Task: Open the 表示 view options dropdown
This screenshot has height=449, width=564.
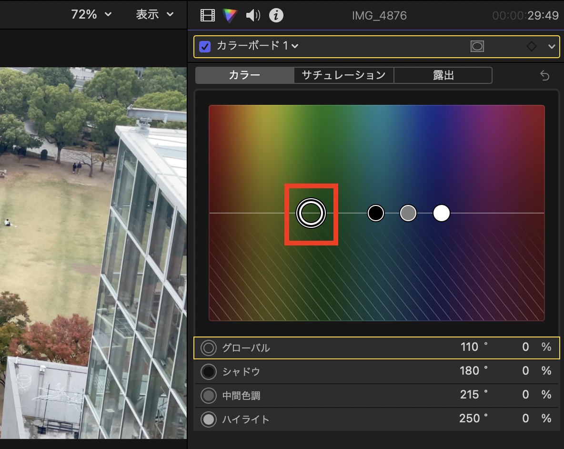Action: (155, 14)
